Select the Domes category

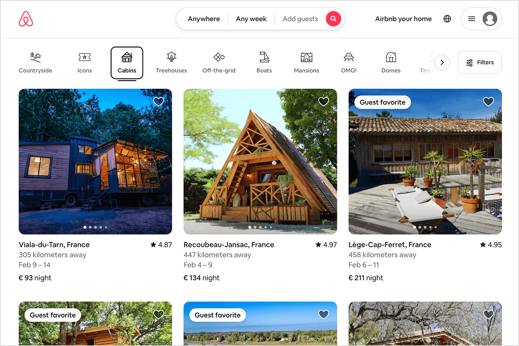click(x=391, y=63)
